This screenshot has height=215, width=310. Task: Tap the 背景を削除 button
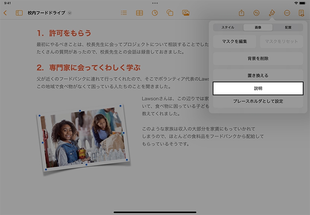click(x=258, y=59)
